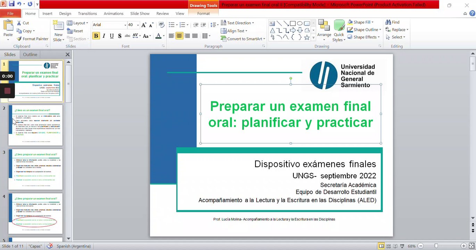
Task: Open the File tab
Action: 10,14
